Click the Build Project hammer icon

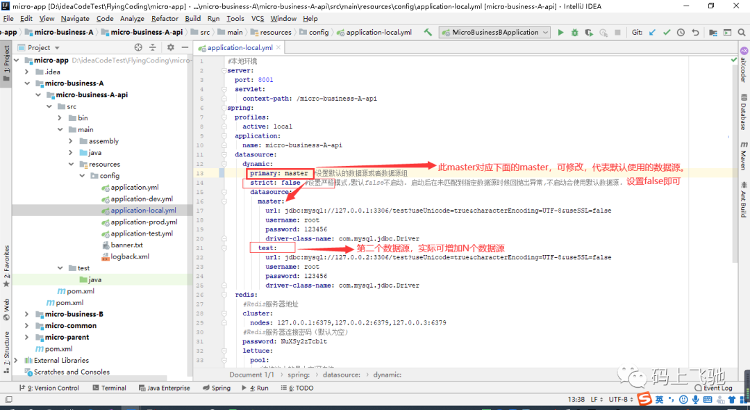[x=428, y=33]
